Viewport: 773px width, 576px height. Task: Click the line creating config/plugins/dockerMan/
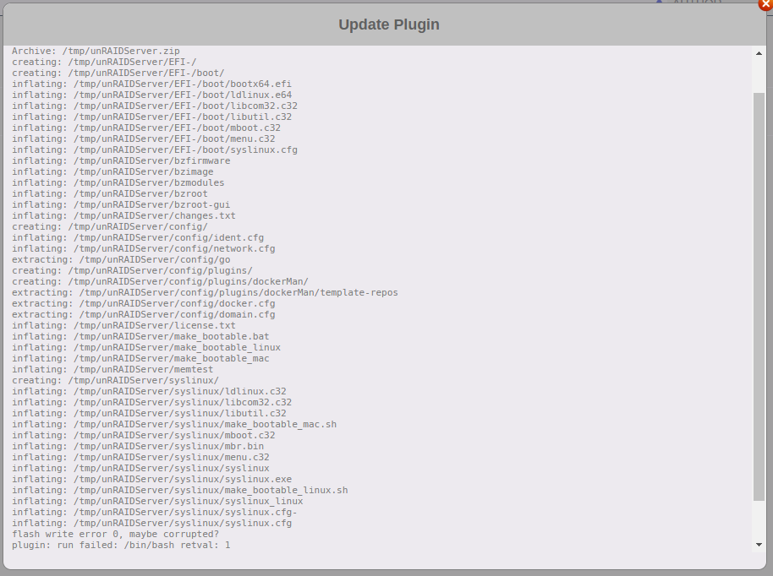(x=160, y=281)
